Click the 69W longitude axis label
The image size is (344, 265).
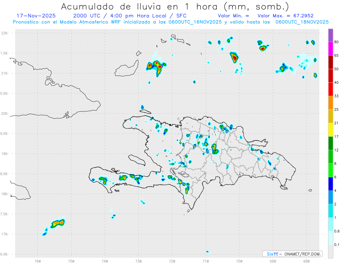[273, 261]
